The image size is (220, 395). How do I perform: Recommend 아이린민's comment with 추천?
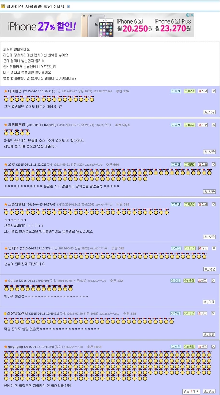pyautogui.click(x=176, y=91)
